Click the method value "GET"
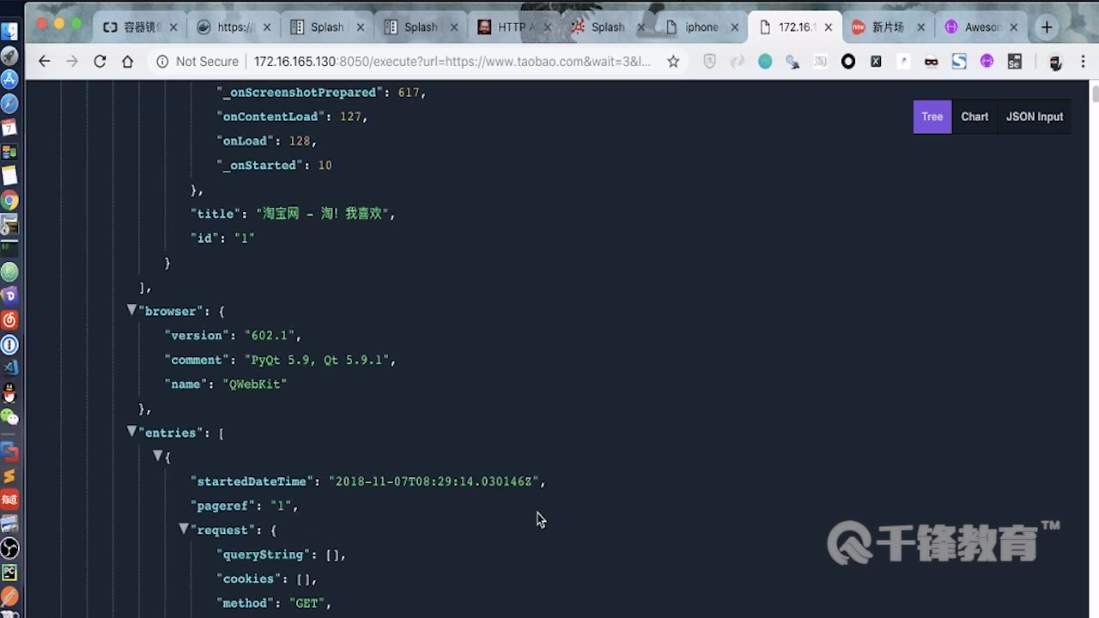The width and height of the screenshot is (1099, 618). (307, 603)
